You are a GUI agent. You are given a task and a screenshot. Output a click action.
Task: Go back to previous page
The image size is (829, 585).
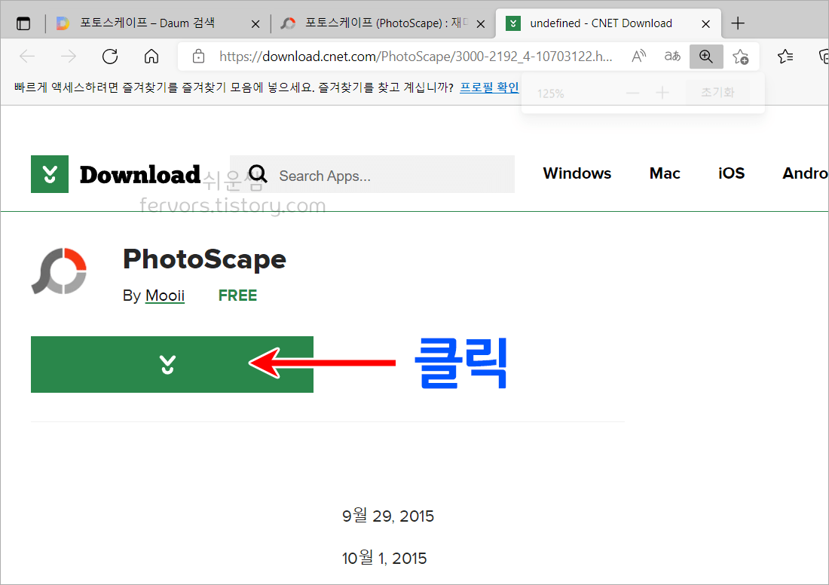click(x=27, y=56)
